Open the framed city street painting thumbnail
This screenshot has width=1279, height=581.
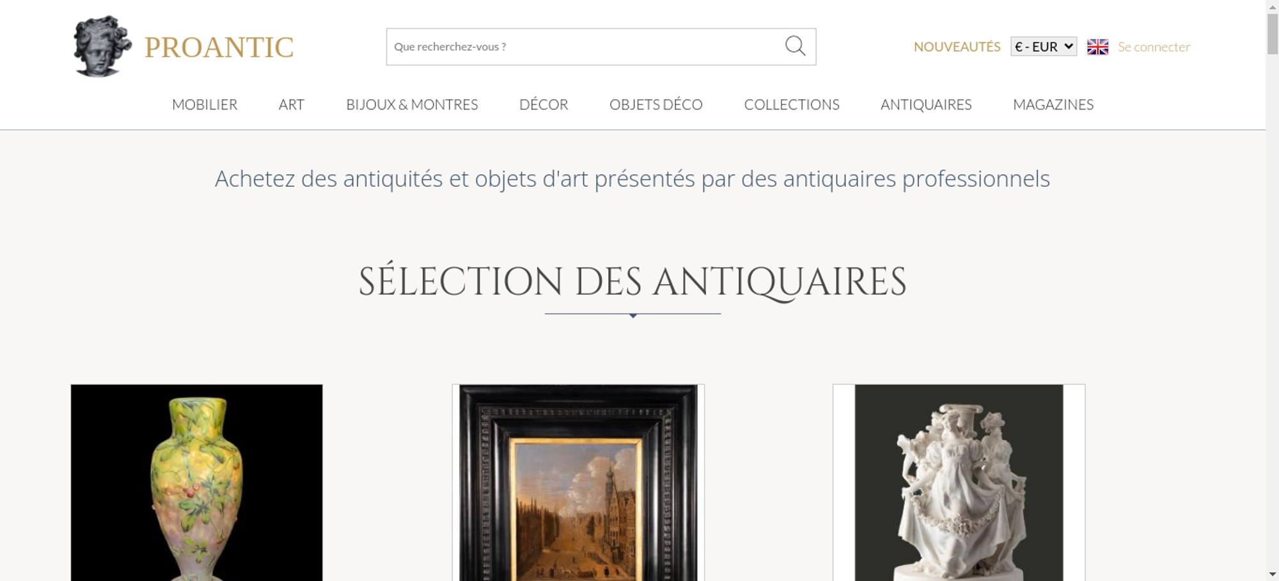tap(578, 482)
